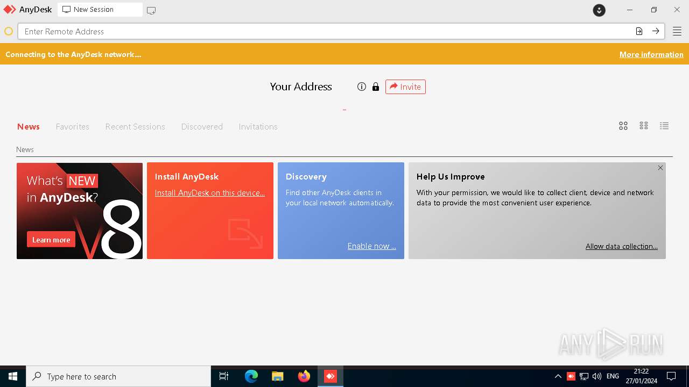Viewport: 689px width, 387px height.
Task: Click the AnyDesk system tray icon
Action: point(571,376)
